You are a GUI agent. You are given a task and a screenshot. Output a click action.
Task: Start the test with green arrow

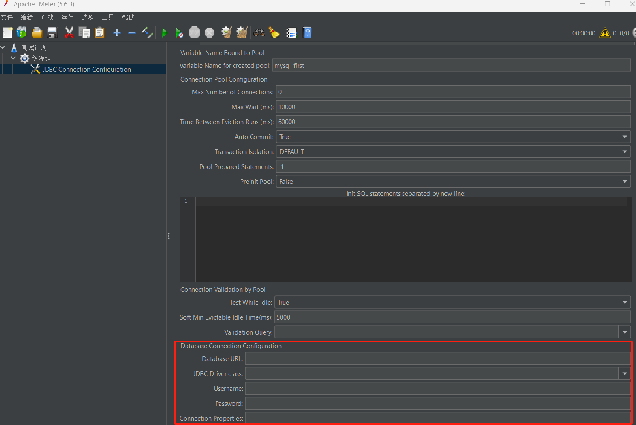pyautogui.click(x=165, y=33)
